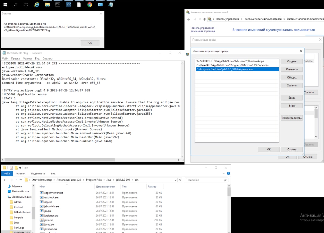324x233 pixels.
Task: Switch to the Поделиться ribbon tab
Action: click(x=38, y=174)
